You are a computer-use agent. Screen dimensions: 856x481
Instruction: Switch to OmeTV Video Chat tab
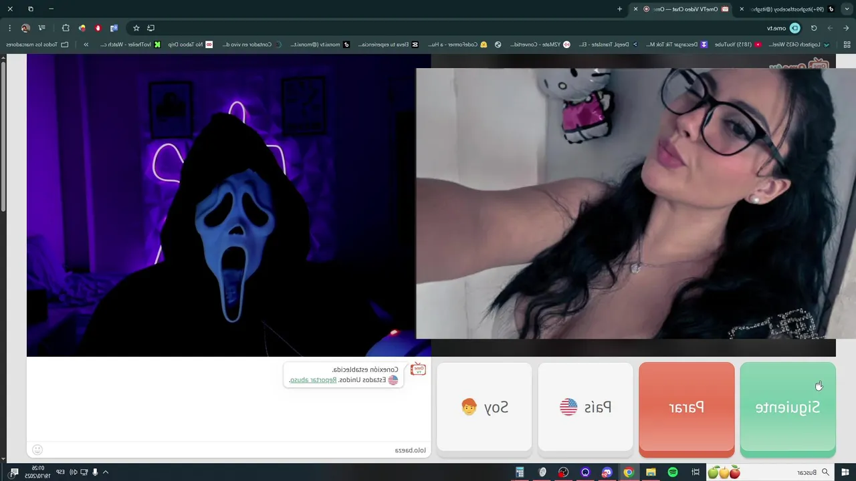(685, 9)
